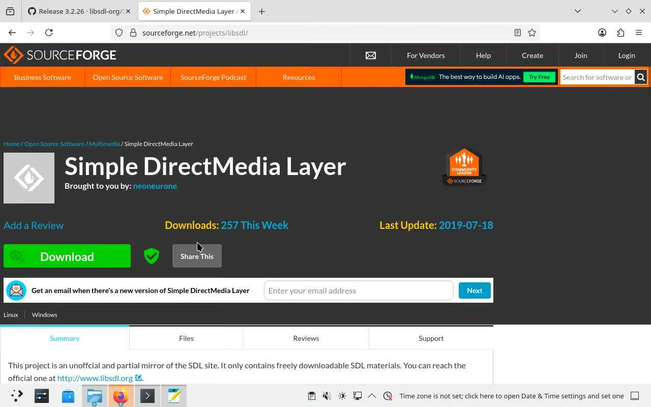Switch to the Summary tab
The width and height of the screenshot is (651, 407).
pos(65,338)
